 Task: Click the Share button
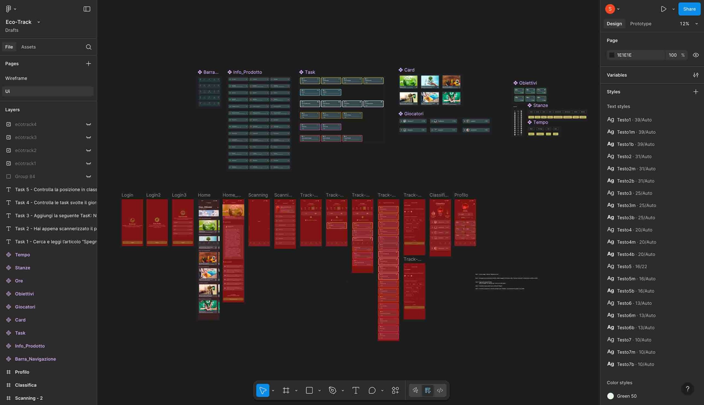689,9
